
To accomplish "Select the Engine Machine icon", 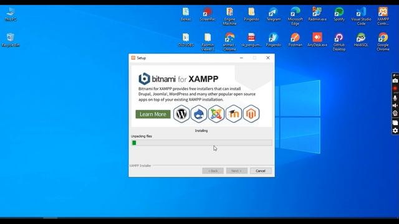I will click(229, 17).
